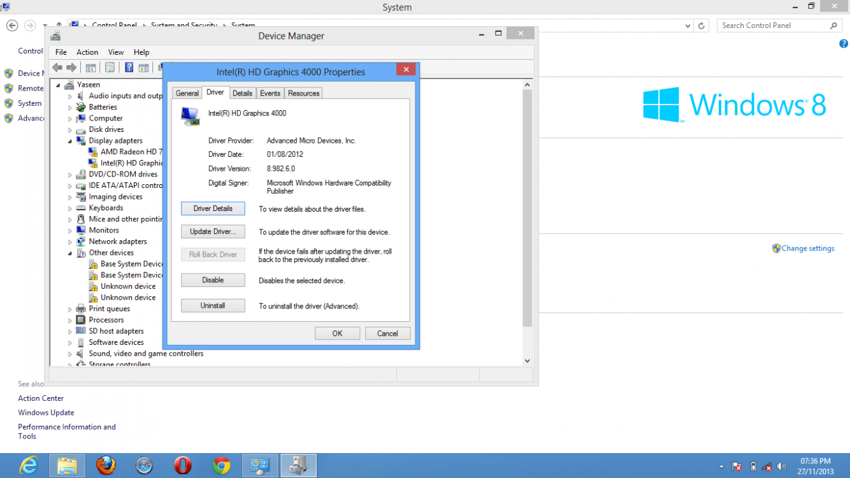Screen dimensions: 850x478
Task: Open the View menu
Action: (116, 52)
